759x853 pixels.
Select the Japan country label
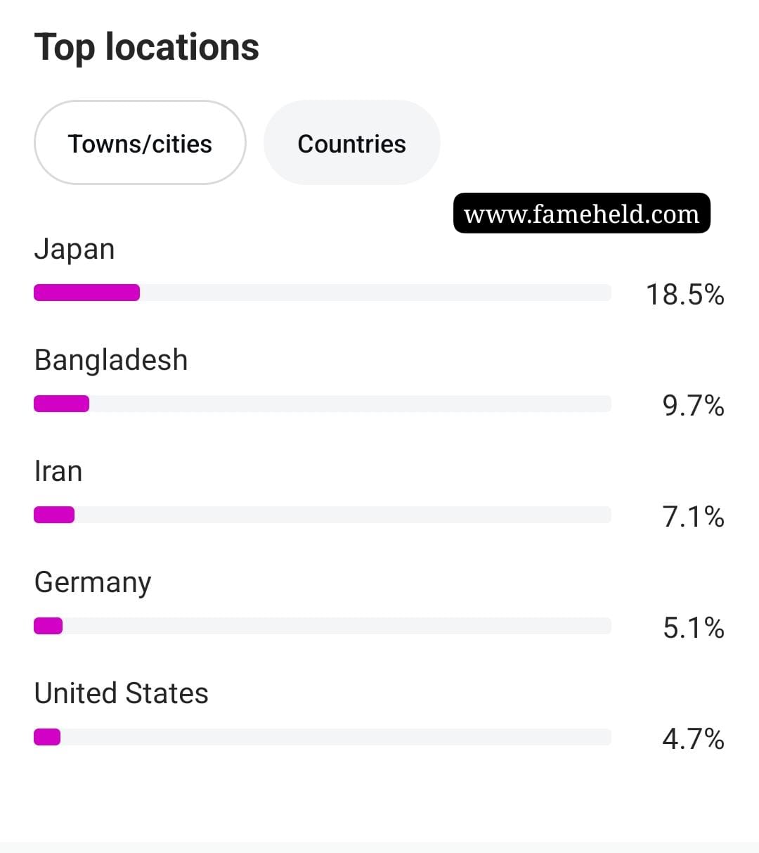click(74, 250)
